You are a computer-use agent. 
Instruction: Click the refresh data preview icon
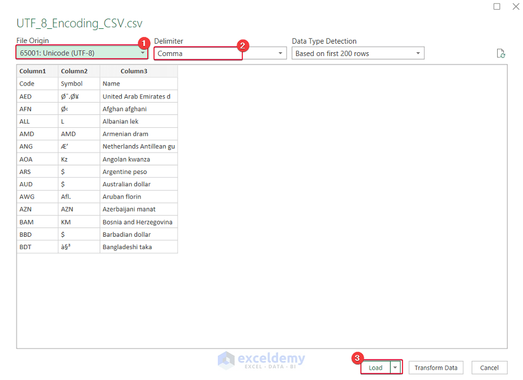pos(501,54)
